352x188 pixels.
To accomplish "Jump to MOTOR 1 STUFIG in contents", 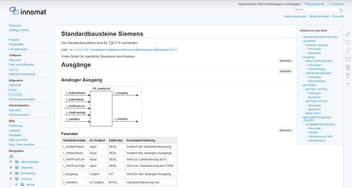I will pyautogui.click(x=316, y=89).
